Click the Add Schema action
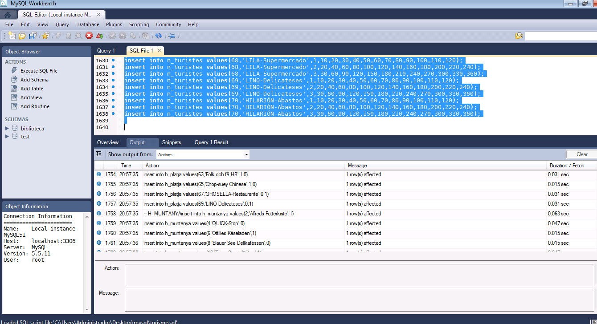 [x=34, y=80]
